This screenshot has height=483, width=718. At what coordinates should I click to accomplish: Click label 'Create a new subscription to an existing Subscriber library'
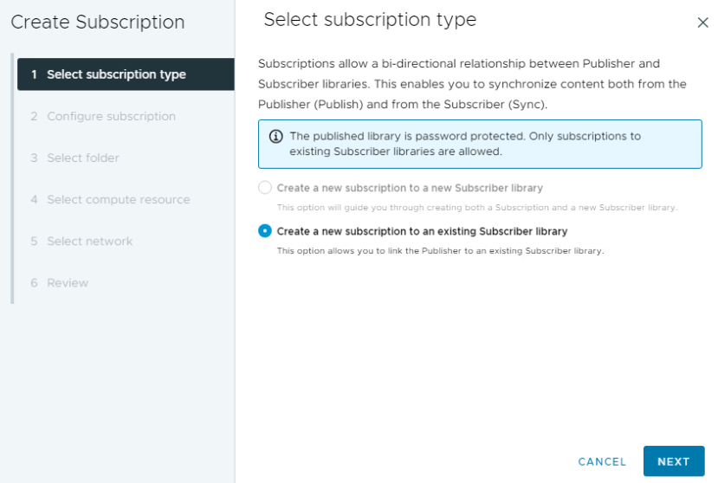422,231
